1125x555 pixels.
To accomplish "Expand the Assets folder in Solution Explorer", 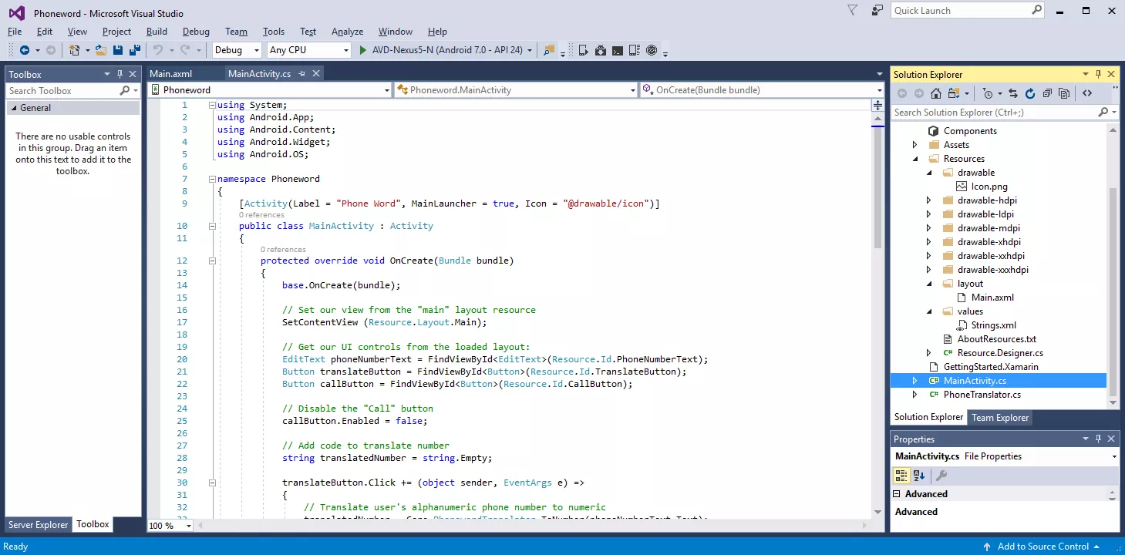I will point(915,145).
